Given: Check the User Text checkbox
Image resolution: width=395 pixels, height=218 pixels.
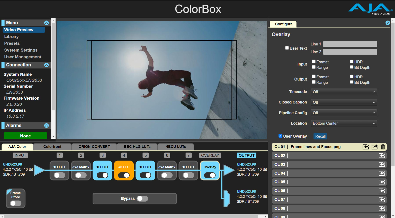Looking at the screenshot, I should coord(287,48).
